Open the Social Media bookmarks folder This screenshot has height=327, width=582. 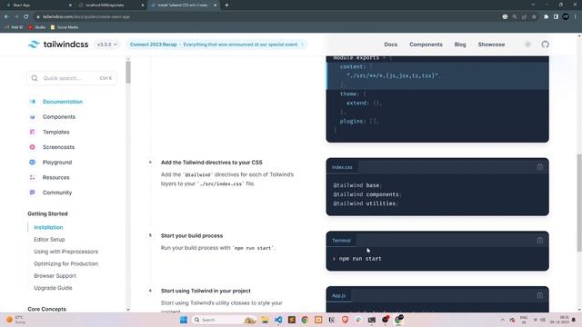[x=65, y=27]
